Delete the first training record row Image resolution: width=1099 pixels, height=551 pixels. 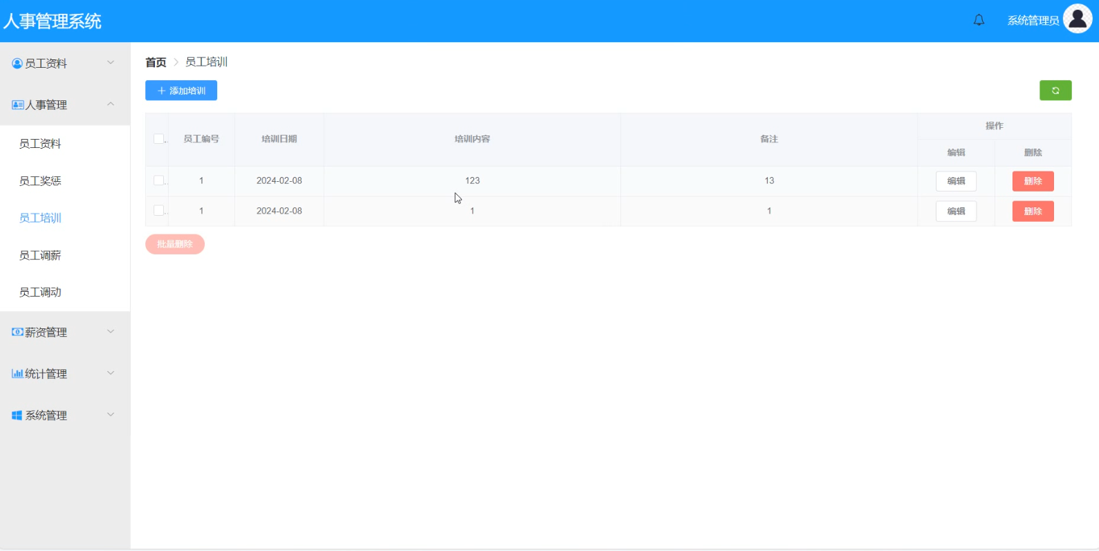[x=1033, y=181]
